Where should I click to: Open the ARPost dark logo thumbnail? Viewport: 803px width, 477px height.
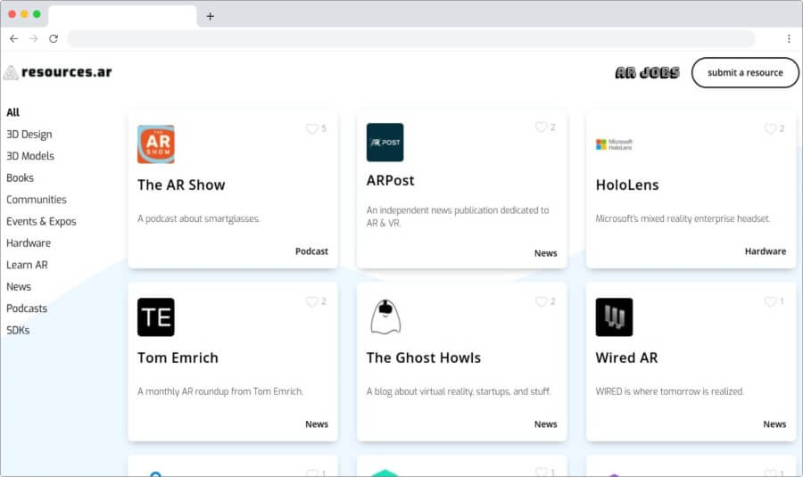(385, 143)
